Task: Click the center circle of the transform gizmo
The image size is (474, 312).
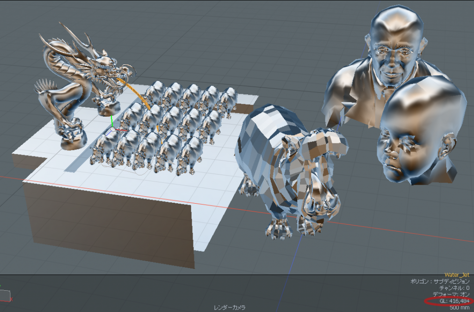Action: (112, 130)
